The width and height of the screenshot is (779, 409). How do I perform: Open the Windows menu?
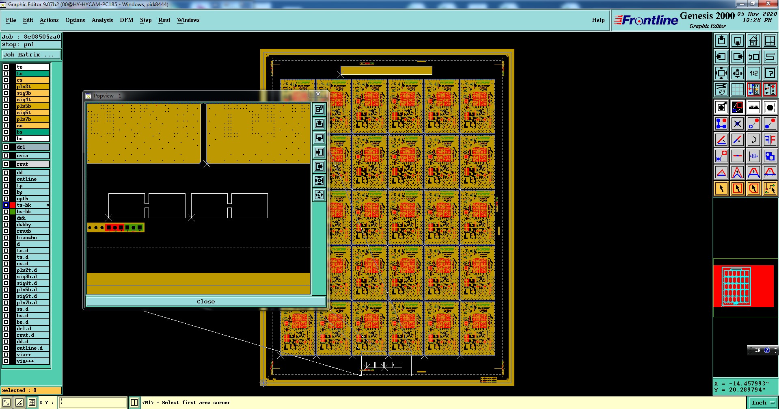pyautogui.click(x=188, y=20)
